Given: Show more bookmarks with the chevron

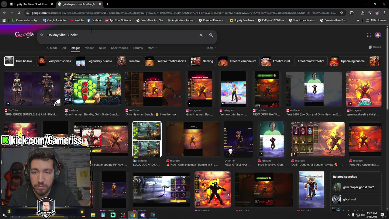Looking at the screenshot, I should pos(358,20).
